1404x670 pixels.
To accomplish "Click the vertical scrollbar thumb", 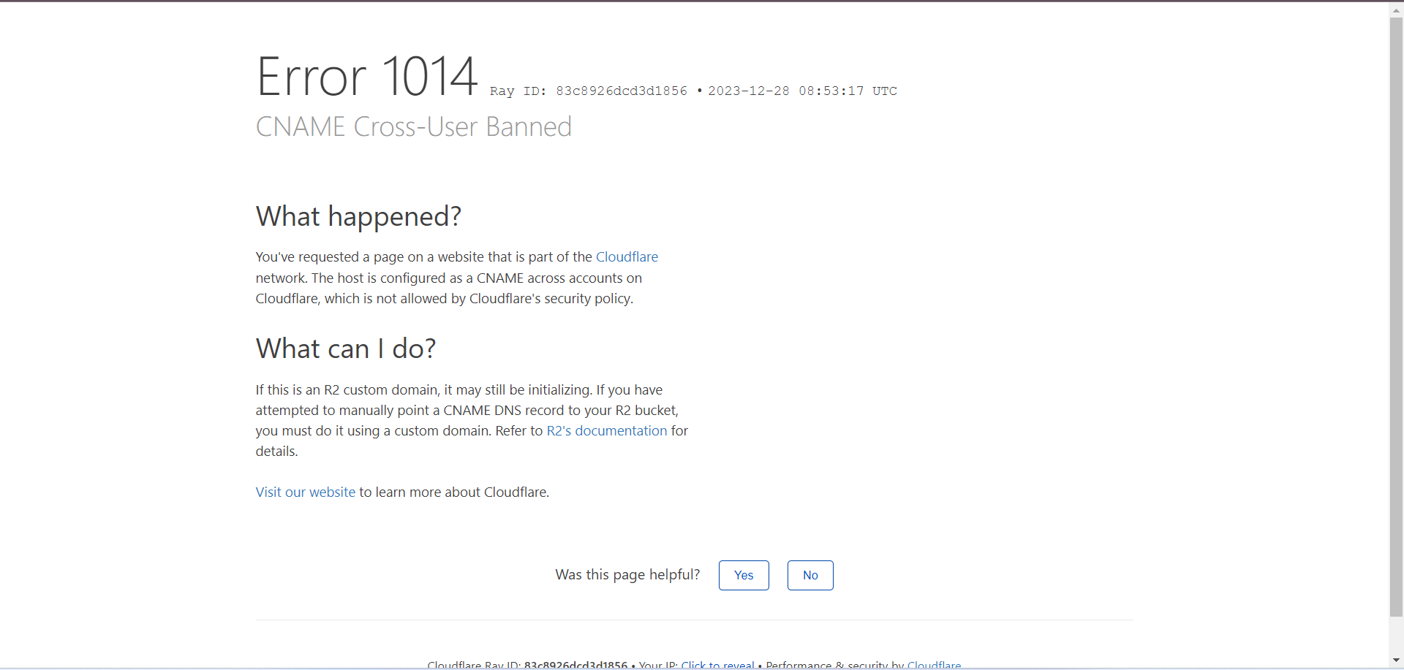I will pos(1397,317).
